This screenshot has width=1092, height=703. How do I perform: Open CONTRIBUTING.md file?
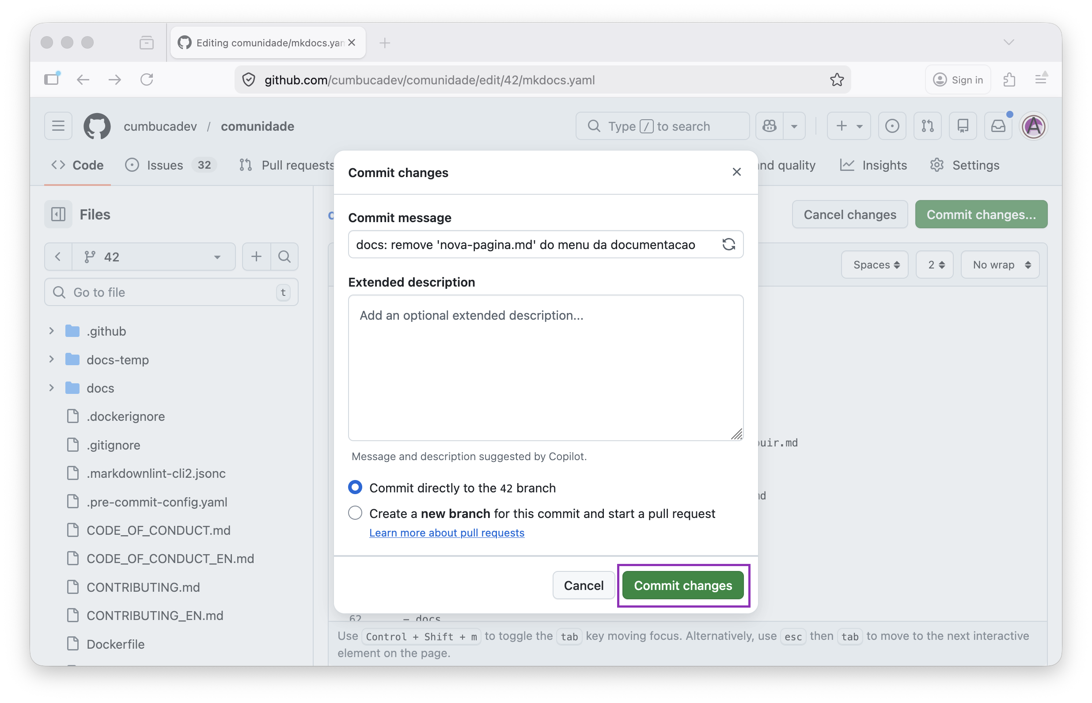(x=143, y=587)
